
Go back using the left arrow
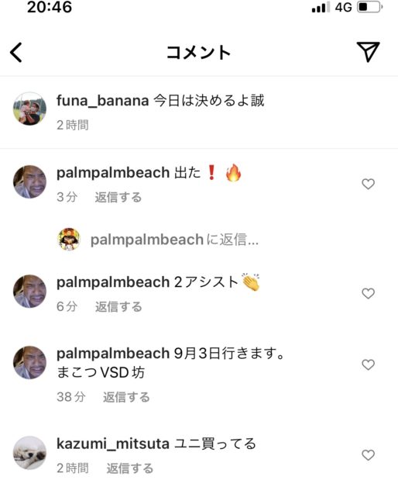(x=16, y=53)
